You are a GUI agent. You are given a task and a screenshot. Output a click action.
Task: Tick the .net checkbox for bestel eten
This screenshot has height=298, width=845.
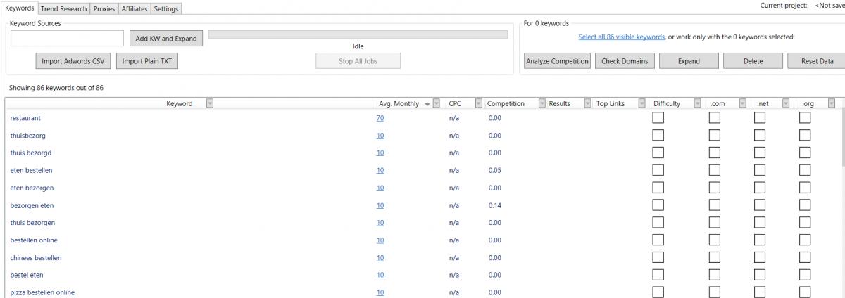pyautogui.click(x=760, y=275)
